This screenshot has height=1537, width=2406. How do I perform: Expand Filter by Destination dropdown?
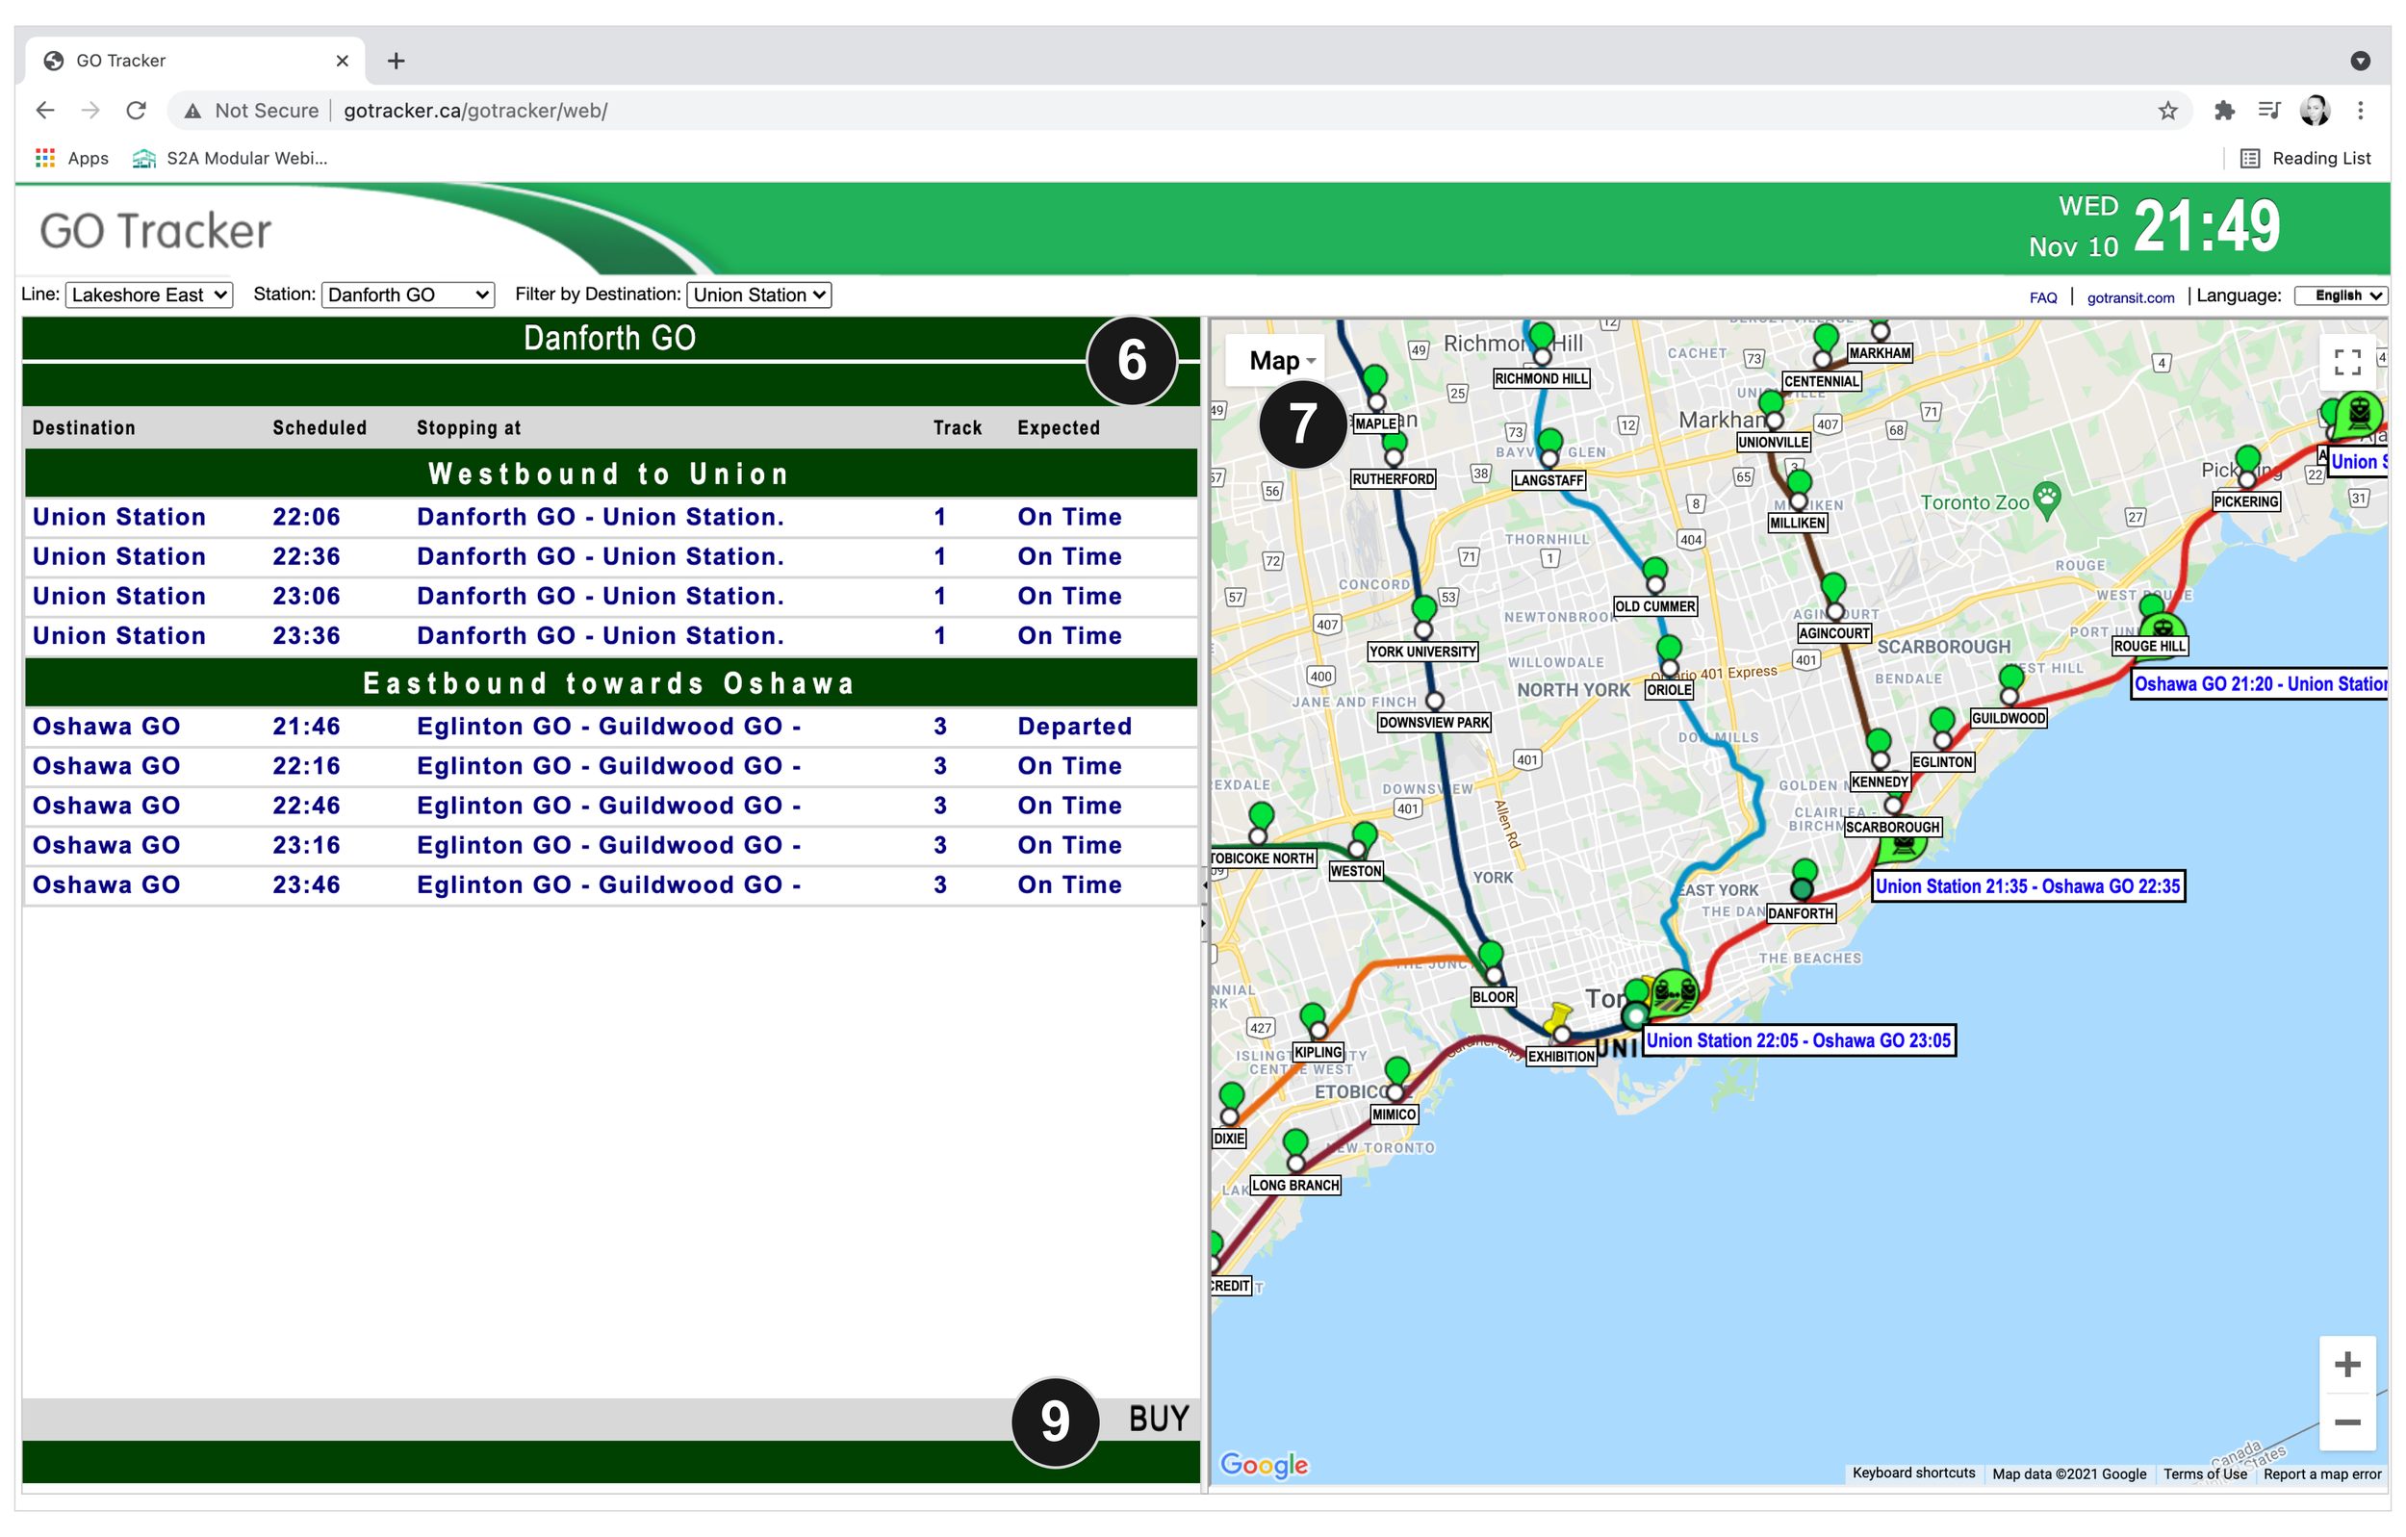(x=758, y=295)
